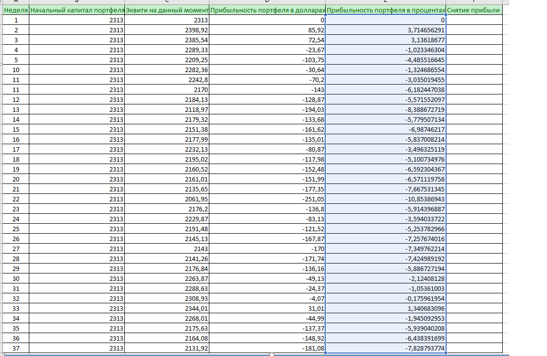Click the "Прибыльность портфеля в процентах" header cell

386,10
